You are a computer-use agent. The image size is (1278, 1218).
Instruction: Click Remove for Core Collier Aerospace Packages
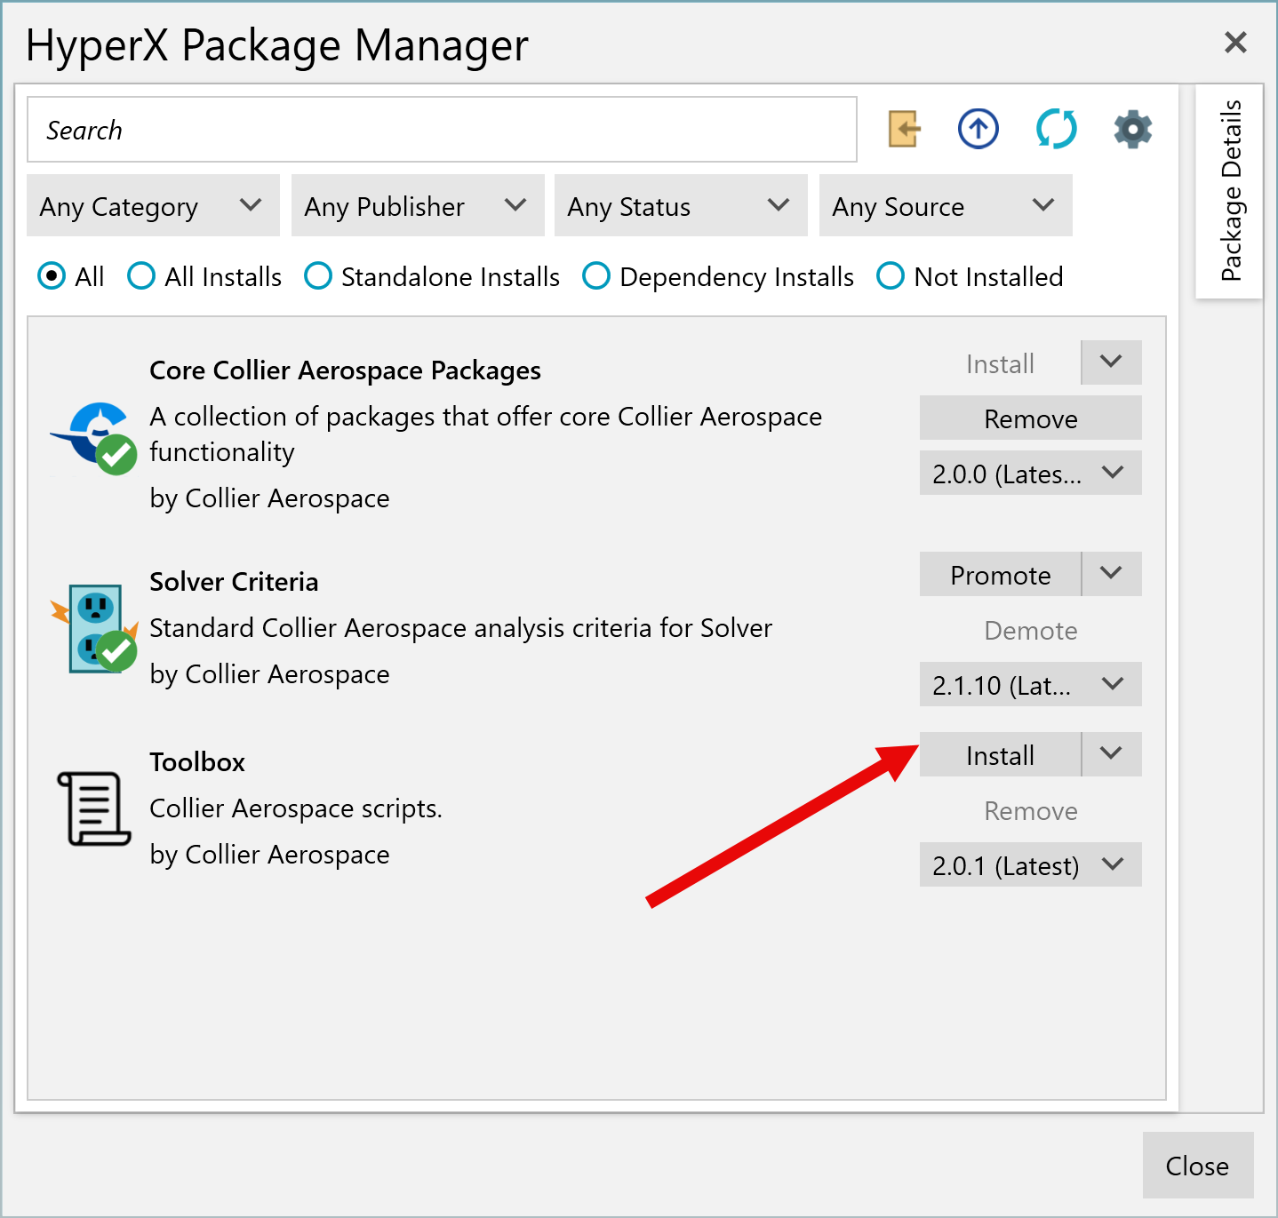pyautogui.click(x=1031, y=418)
